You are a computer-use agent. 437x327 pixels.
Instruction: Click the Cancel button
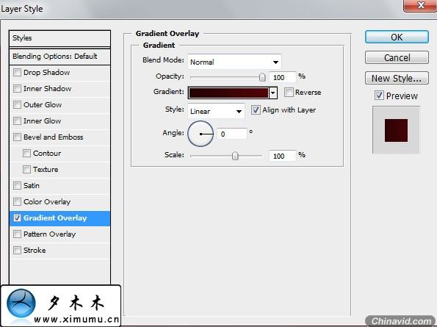coord(397,58)
